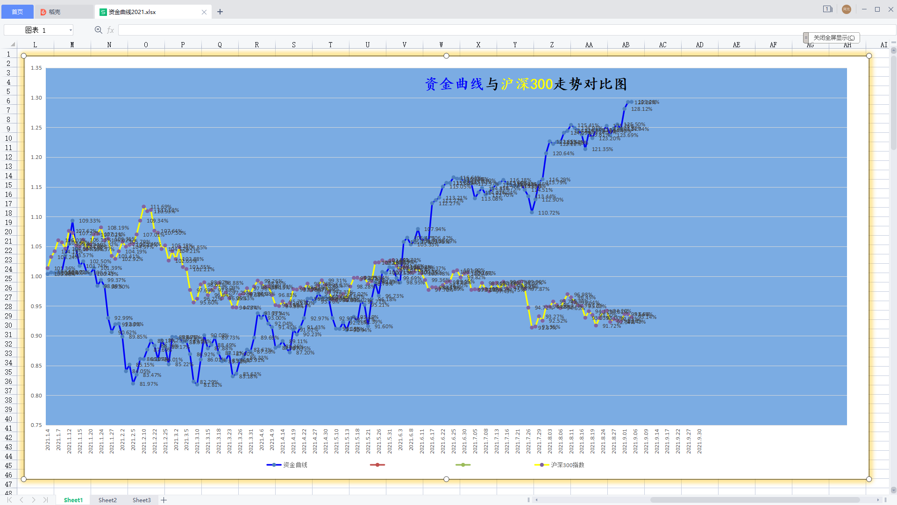The height and width of the screenshot is (505, 897).
Task: Add a new sheet with the plus button
Action: pyautogui.click(x=164, y=500)
